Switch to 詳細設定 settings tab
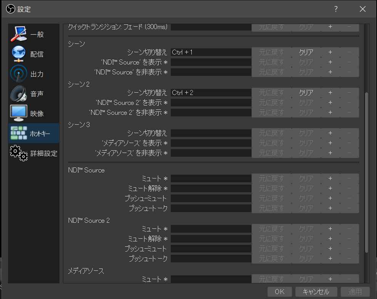The image size is (377, 299). point(34,153)
